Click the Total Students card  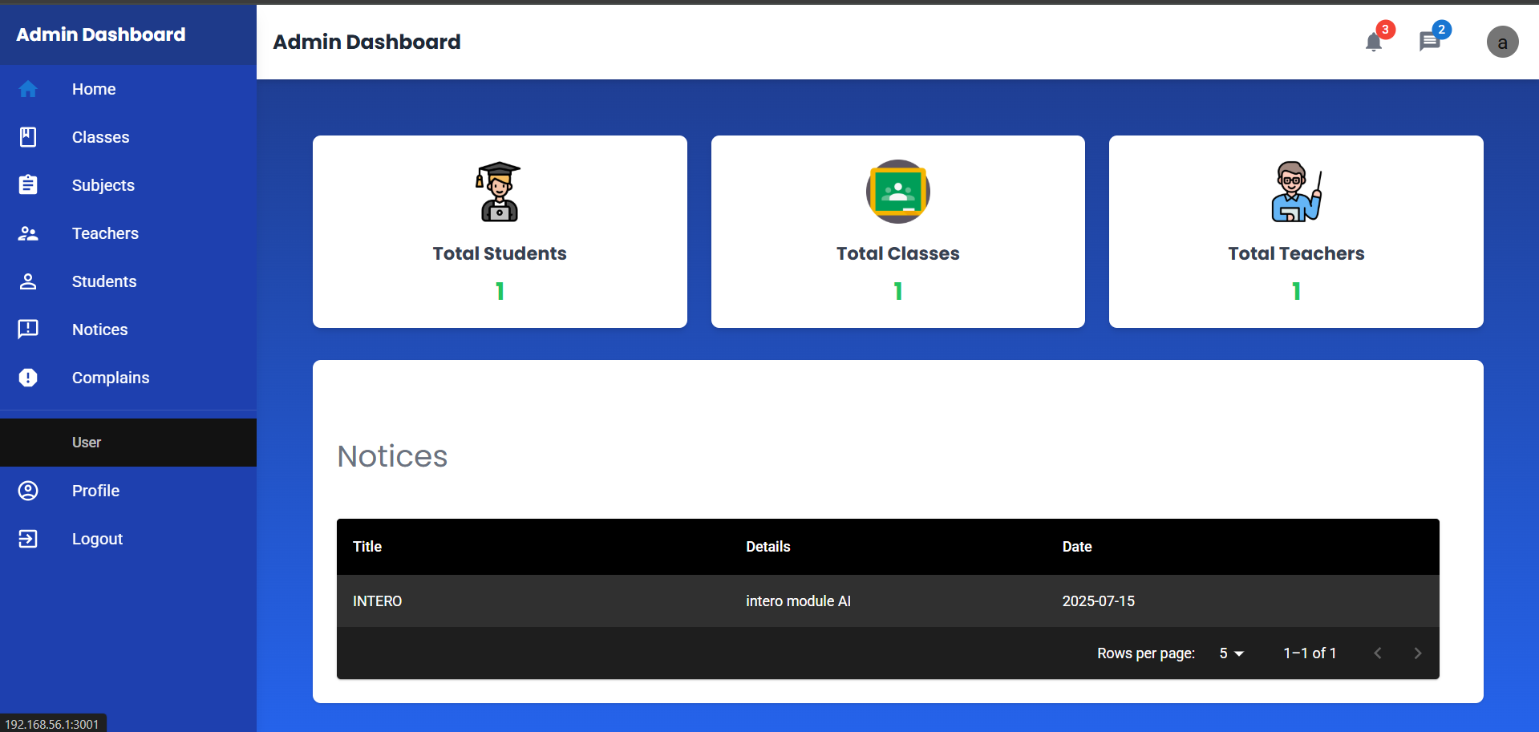point(499,232)
